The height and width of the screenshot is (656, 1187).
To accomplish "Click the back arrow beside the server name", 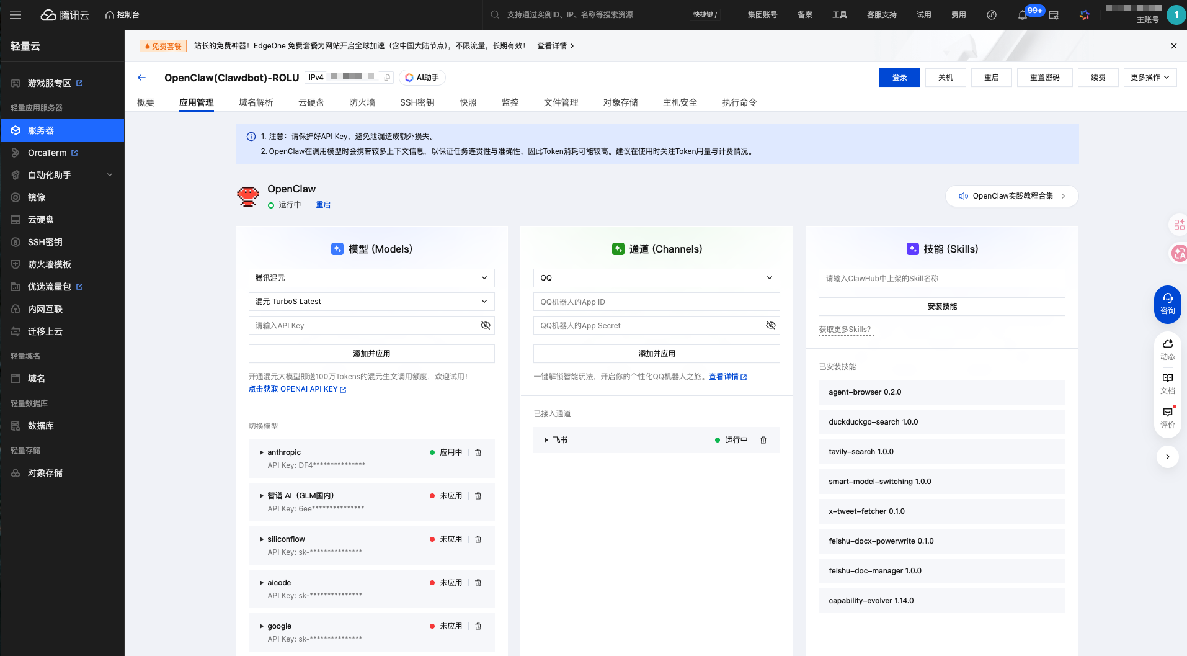I will tap(141, 78).
